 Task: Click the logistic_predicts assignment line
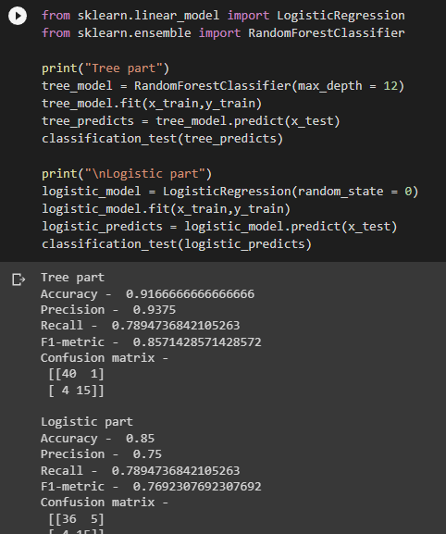[219, 227]
